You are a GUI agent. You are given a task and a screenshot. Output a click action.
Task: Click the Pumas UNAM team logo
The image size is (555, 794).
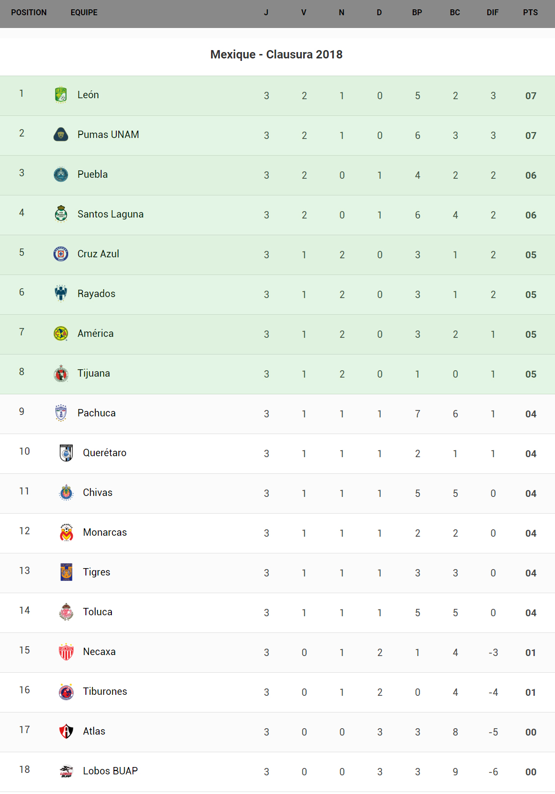tap(61, 135)
